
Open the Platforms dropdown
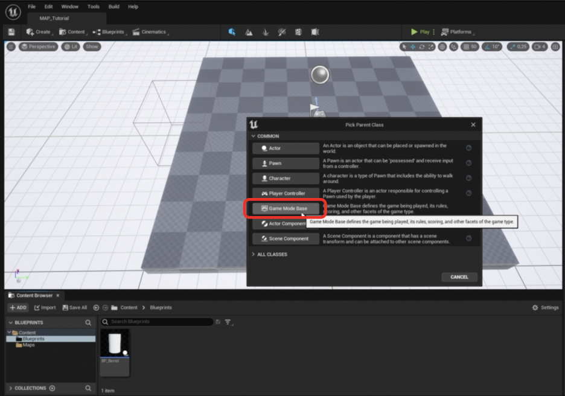458,32
